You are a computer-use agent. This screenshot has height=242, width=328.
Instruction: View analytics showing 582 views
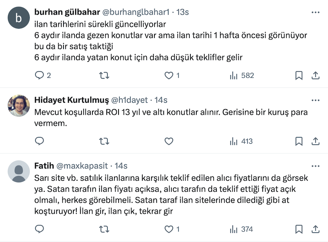pos(241,76)
